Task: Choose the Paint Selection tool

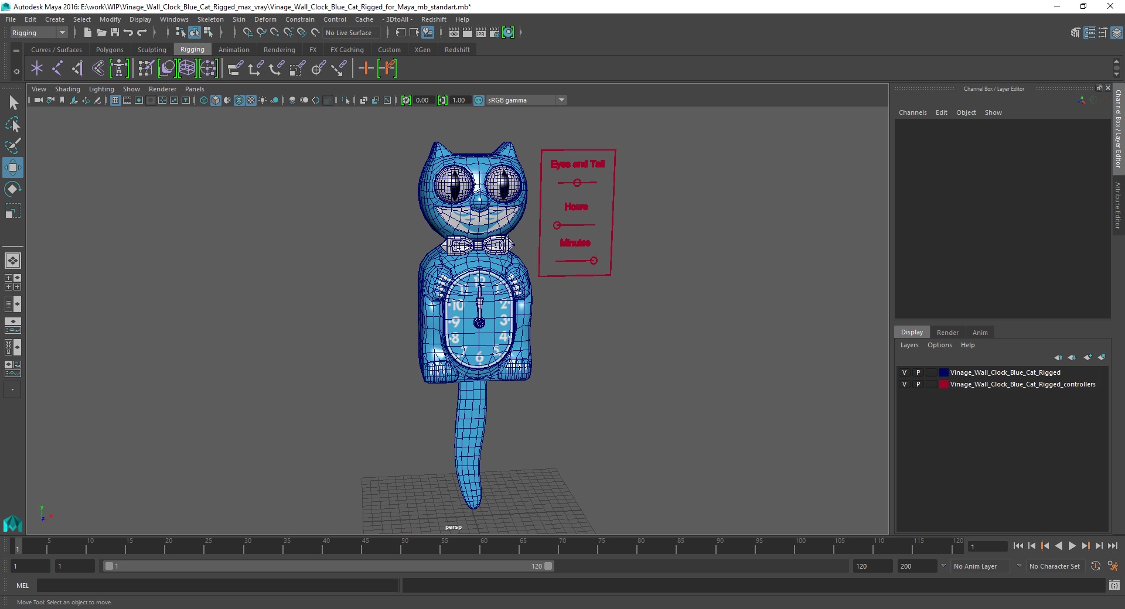Action: [13, 146]
